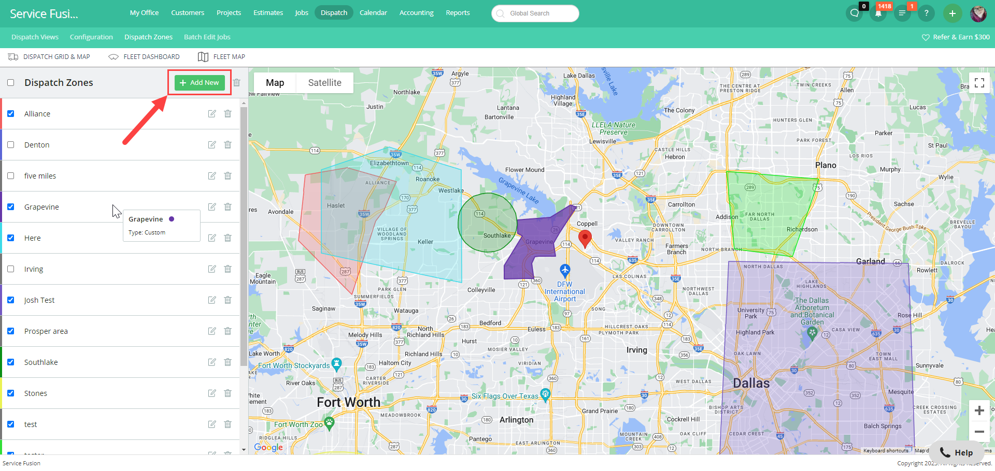Screen dimensions: 995x471
Task: Edit the Denton zone
Action: (x=212, y=145)
